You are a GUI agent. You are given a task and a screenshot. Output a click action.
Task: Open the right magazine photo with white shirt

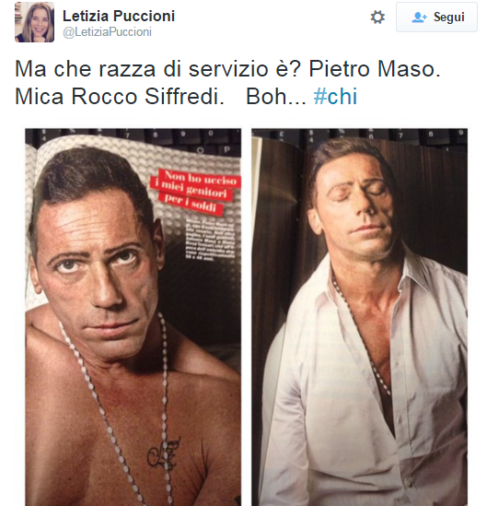[x=359, y=317]
